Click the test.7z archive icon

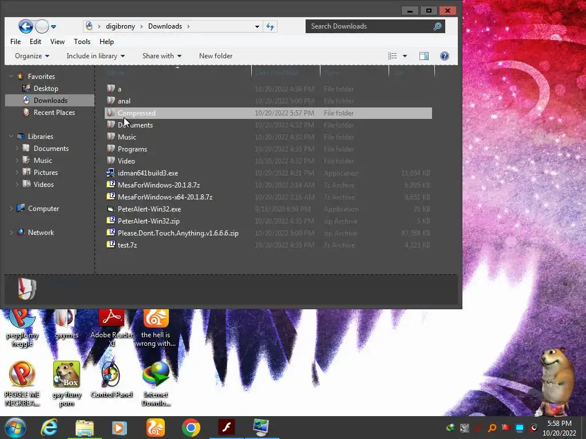(110, 245)
